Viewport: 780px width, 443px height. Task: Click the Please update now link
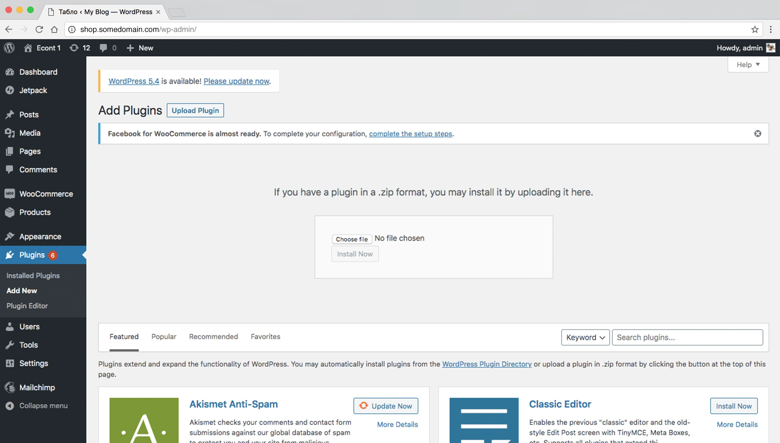click(x=236, y=81)
